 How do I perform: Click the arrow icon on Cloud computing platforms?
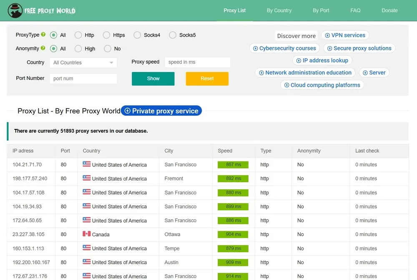click(286, 85)
